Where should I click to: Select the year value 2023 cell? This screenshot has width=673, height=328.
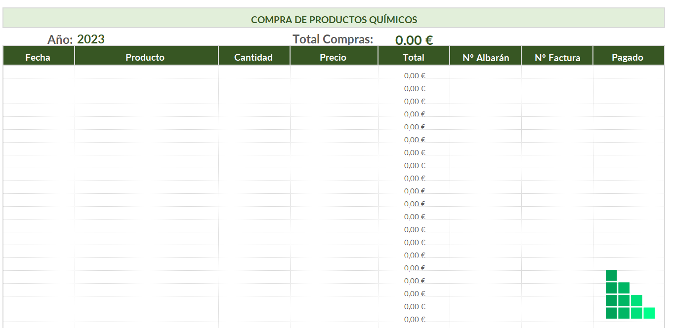pos(91,39)
